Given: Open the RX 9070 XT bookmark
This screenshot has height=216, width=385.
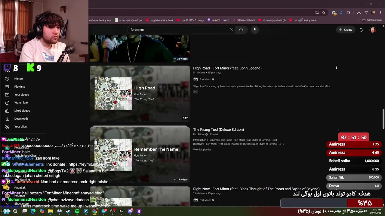Looking at the screenshot, I should coord(190,20).
